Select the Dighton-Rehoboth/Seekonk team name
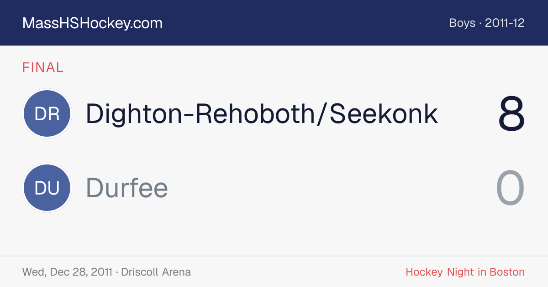This screenshot has height=287, width=548. 262,113
